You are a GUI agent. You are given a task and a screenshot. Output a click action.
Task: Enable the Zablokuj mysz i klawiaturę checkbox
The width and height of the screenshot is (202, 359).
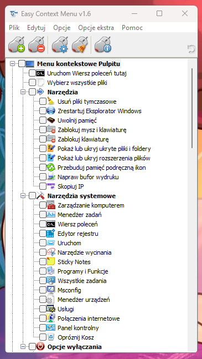(x=43, y=130)
